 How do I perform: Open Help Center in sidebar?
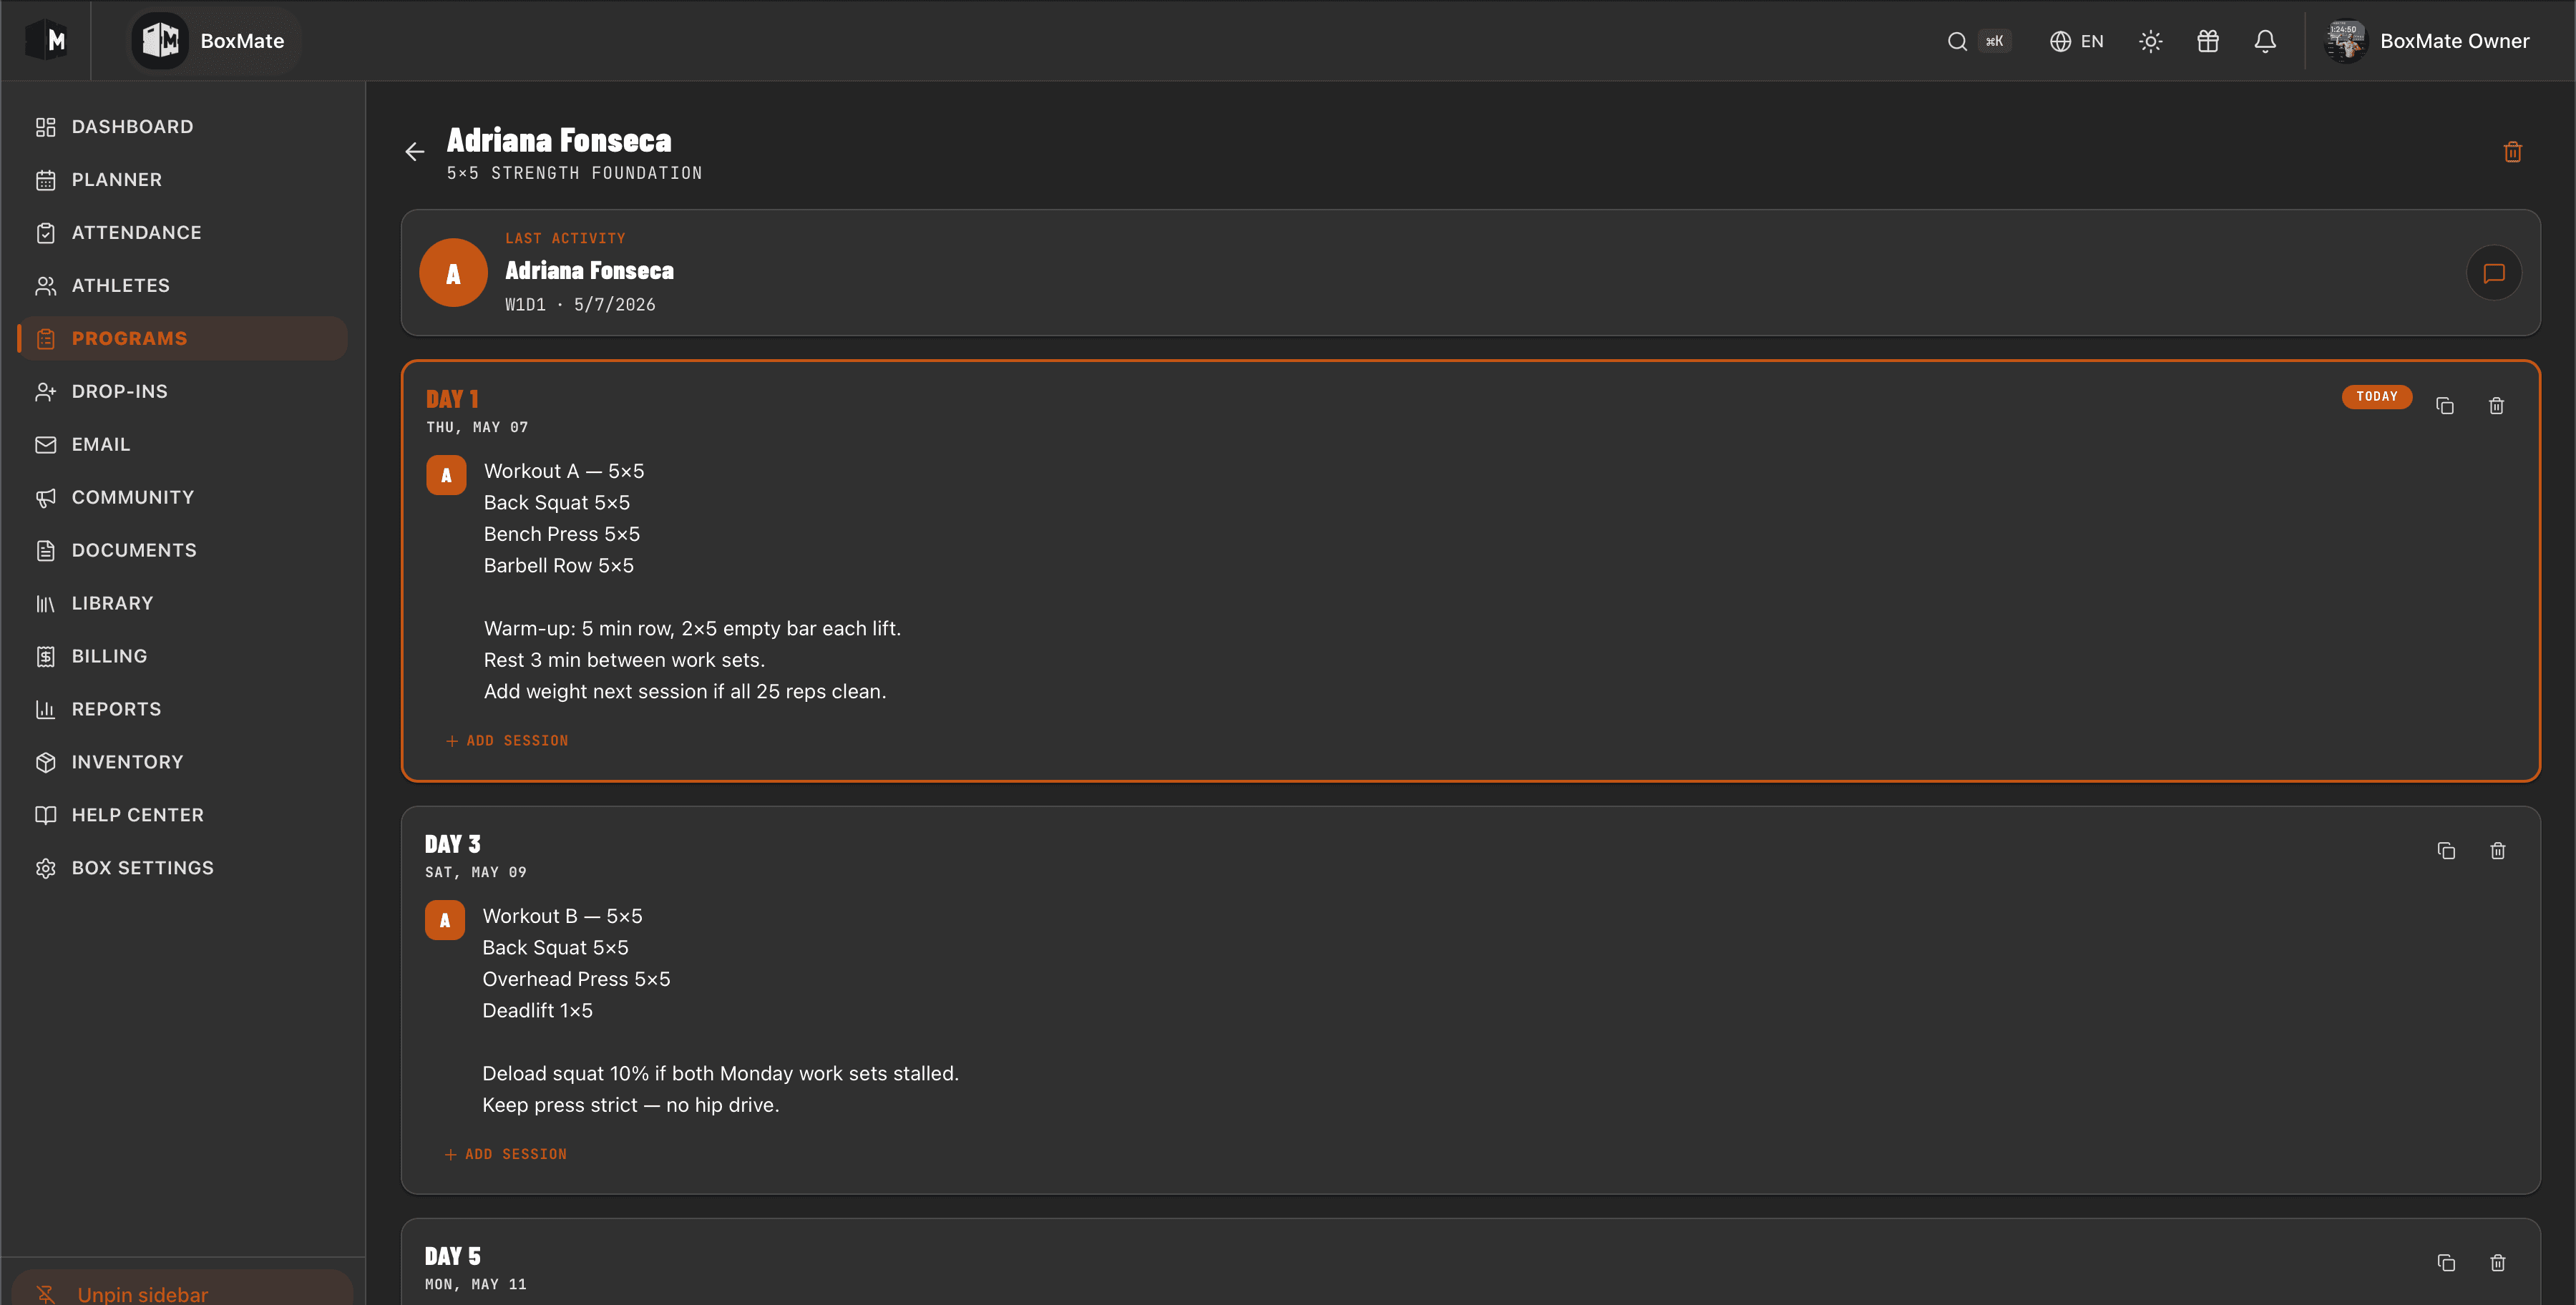(182, 816)
